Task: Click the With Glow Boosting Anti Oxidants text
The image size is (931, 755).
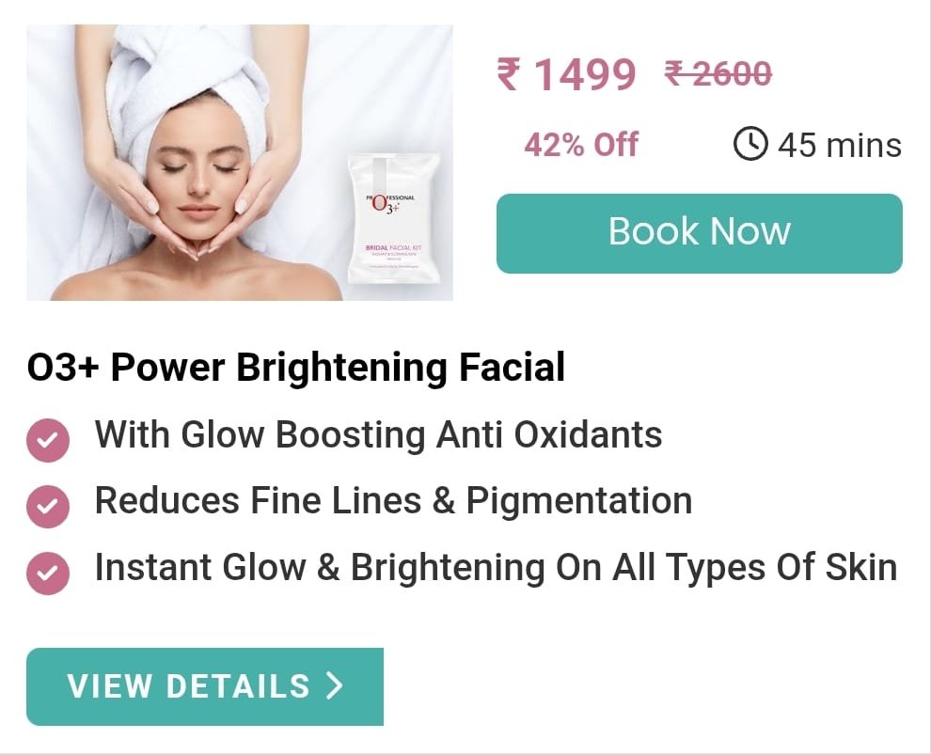Action: tap(378, 434)
